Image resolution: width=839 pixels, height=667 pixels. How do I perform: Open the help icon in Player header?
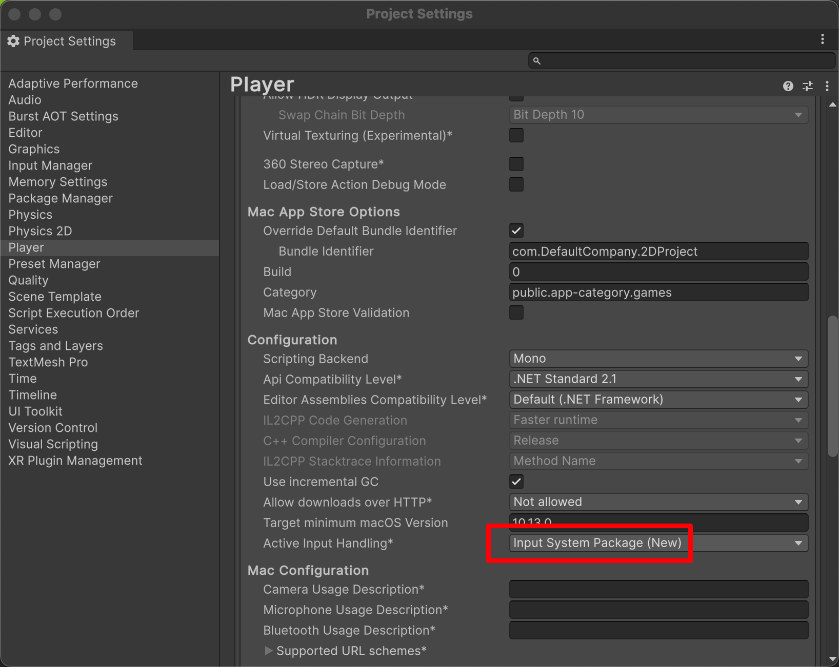[788, 86]
